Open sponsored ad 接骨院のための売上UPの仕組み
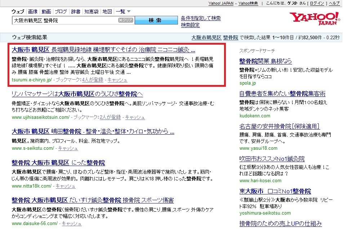Image resolution: width=344 pixels, height=229 pixels. (x=281, y=224)
